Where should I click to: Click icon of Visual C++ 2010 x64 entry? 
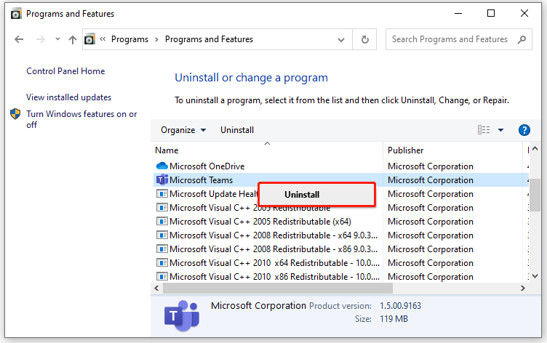[x=162, y=262]
